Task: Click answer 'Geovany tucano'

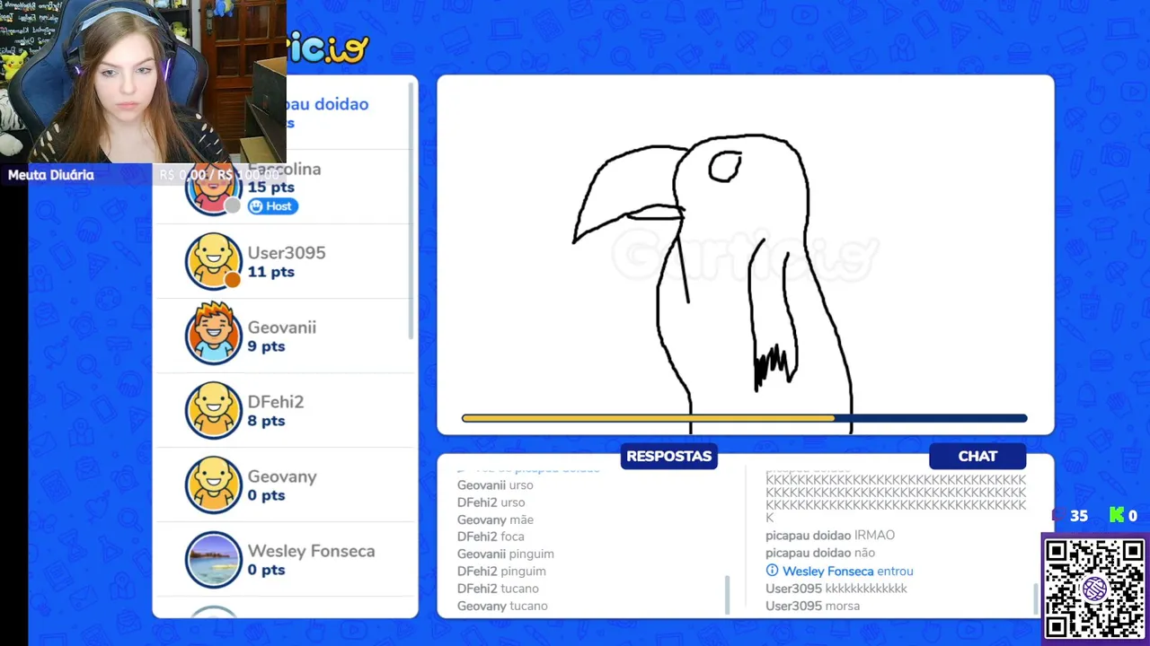Action: [502, 606]
